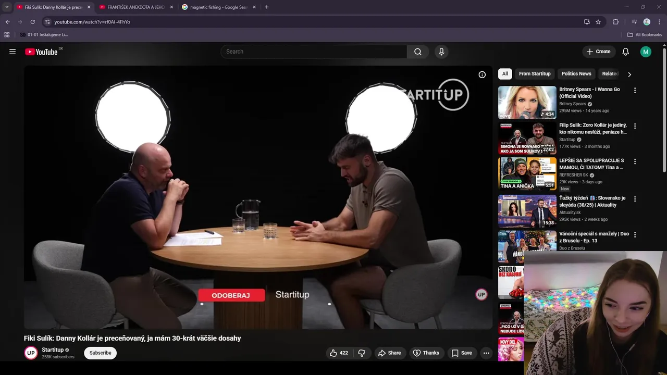Open options for Ťažký týždeň video
The width and height of the screenshot is (667, 375).
[x=635, y=199]
